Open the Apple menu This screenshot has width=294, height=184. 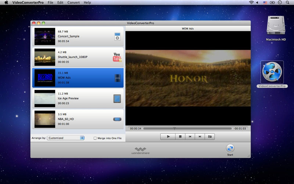pos(6,3)
